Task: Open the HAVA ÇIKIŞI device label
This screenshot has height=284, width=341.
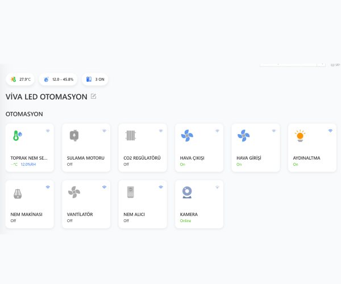Action: [x=192, y=158]
